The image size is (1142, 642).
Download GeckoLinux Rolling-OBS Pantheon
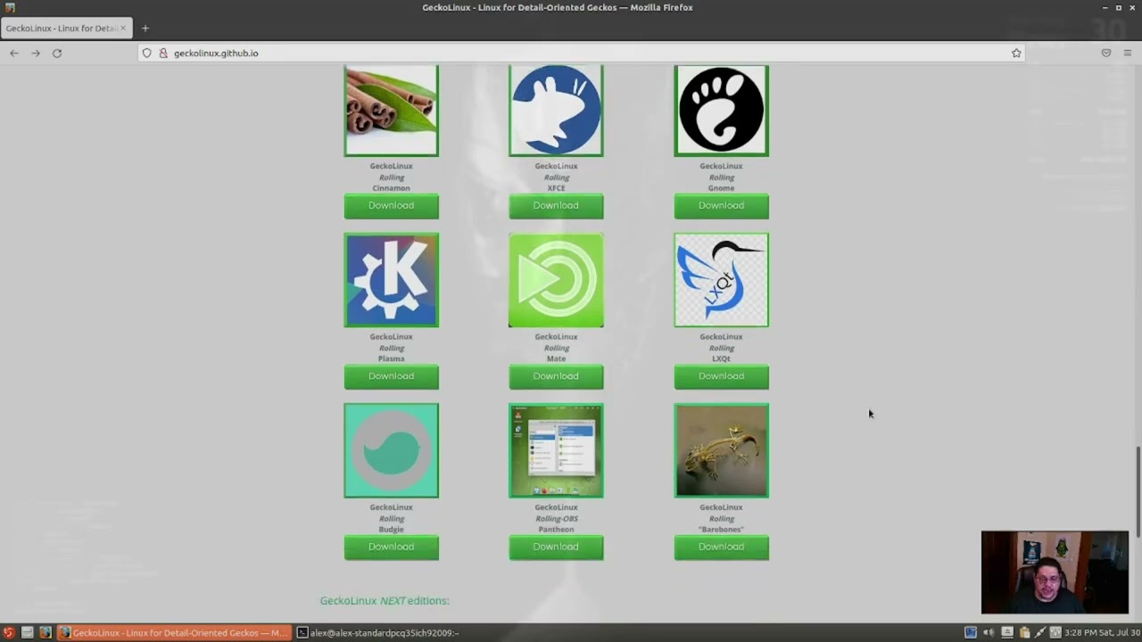(x=556, y=547)
